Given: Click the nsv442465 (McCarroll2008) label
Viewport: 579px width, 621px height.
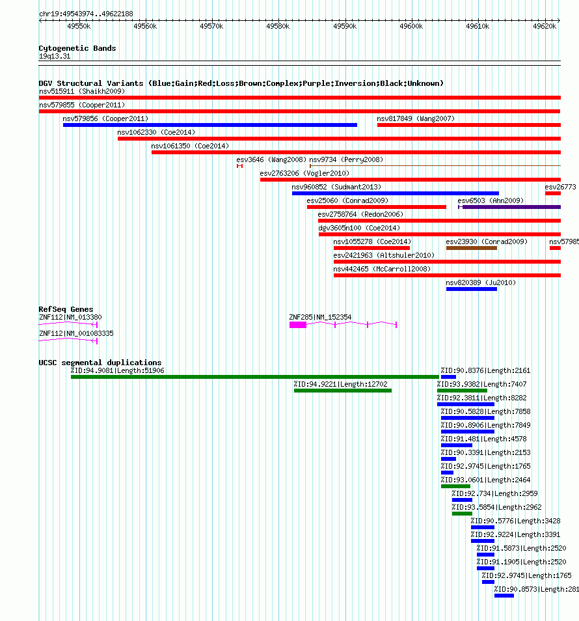Looking at the screenshot, I should (382, 269).
